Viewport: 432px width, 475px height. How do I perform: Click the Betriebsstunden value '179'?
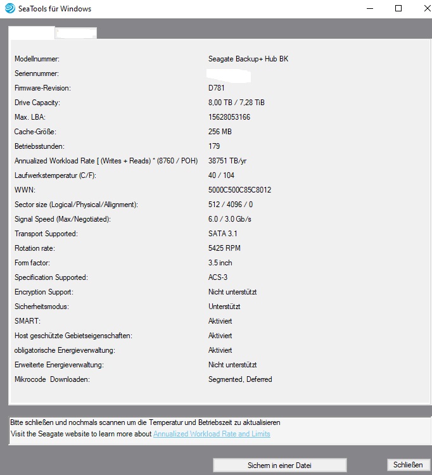click(x=214, y=146)
